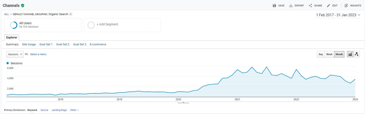Image resolution: width=365 pixels, height=114 pixels.
Task: Open the Goal Set 1 sub-tab
Action: (x=46, y=44)
